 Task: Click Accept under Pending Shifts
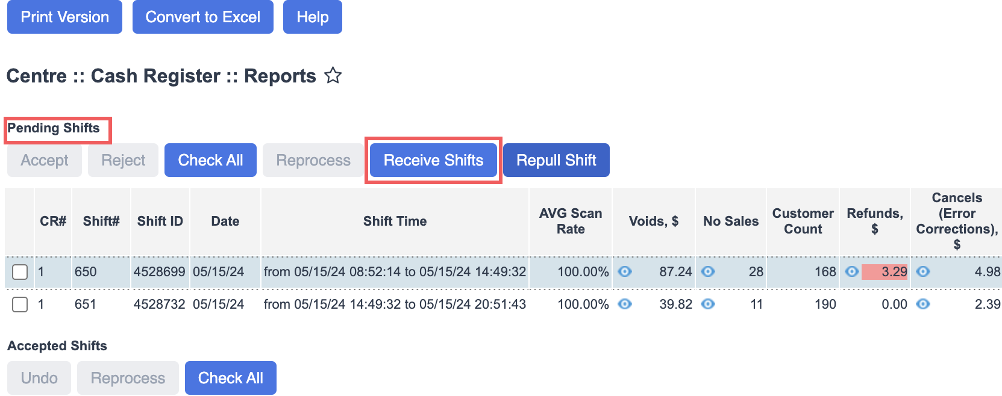click(x=45, y=160)
